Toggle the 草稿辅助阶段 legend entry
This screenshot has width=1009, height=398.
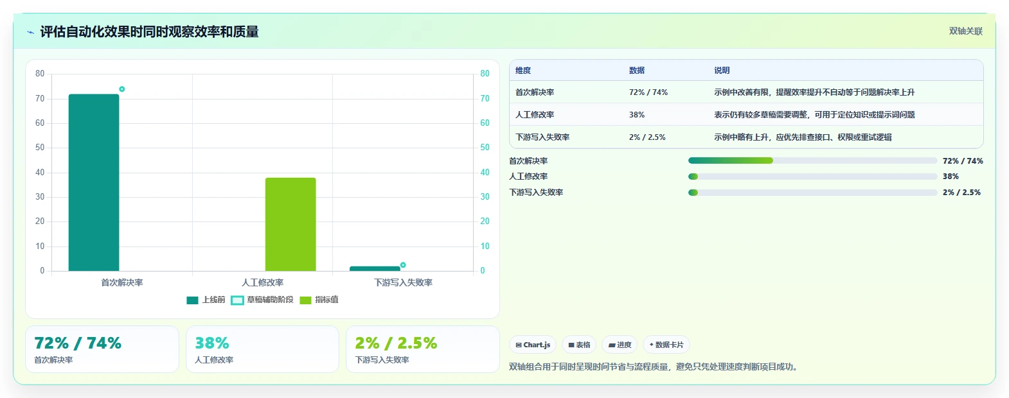262,300
